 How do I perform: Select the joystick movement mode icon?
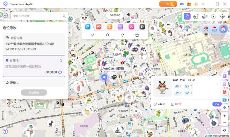pyautogui.click(x=214, y=16)
